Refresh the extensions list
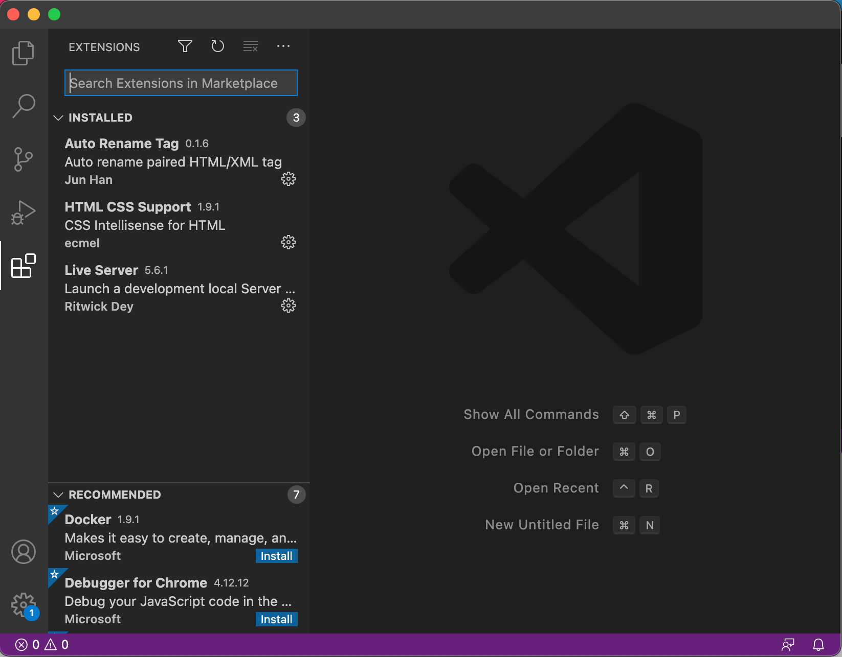The image size is (842, 657). pos(218,46)
